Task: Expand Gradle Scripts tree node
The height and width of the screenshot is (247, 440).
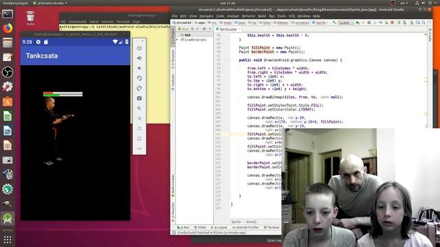Action: coord(177,40)
